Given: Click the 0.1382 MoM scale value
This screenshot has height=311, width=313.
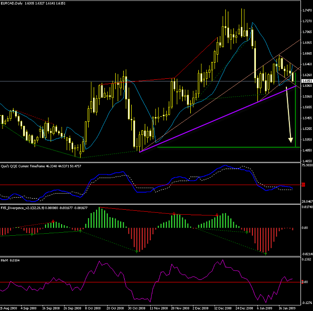Looking at the screenshot, I should click(306, 259).
